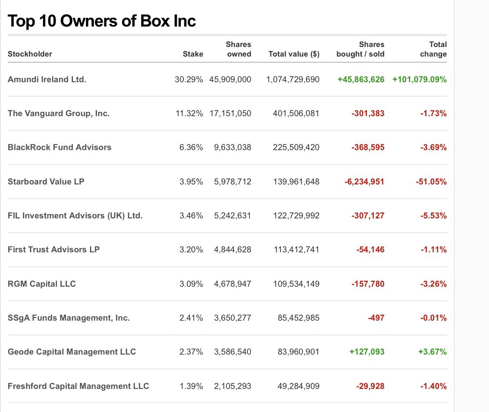Select First Trust Advisors LP name
Image resolution: width=489 pixels, height=412 pixels.
[x=53, y=250]
